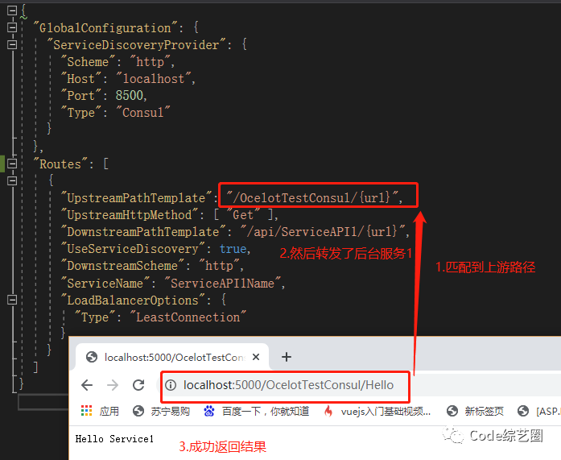Screen dimensions: 561x460
Task: Click the globe favicon on the tab
Action: [92, 357]
